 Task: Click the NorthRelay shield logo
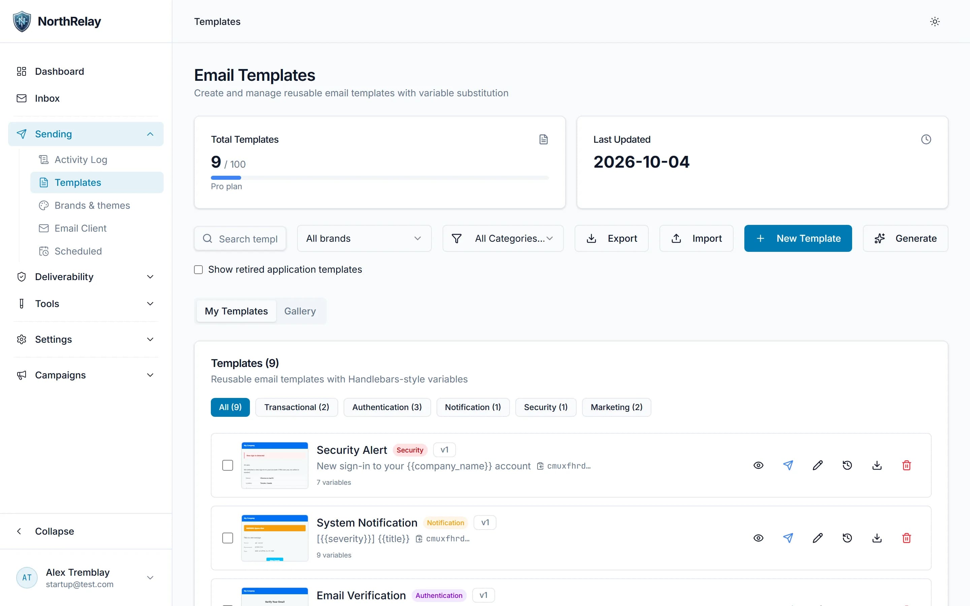(x=22, y=21)
